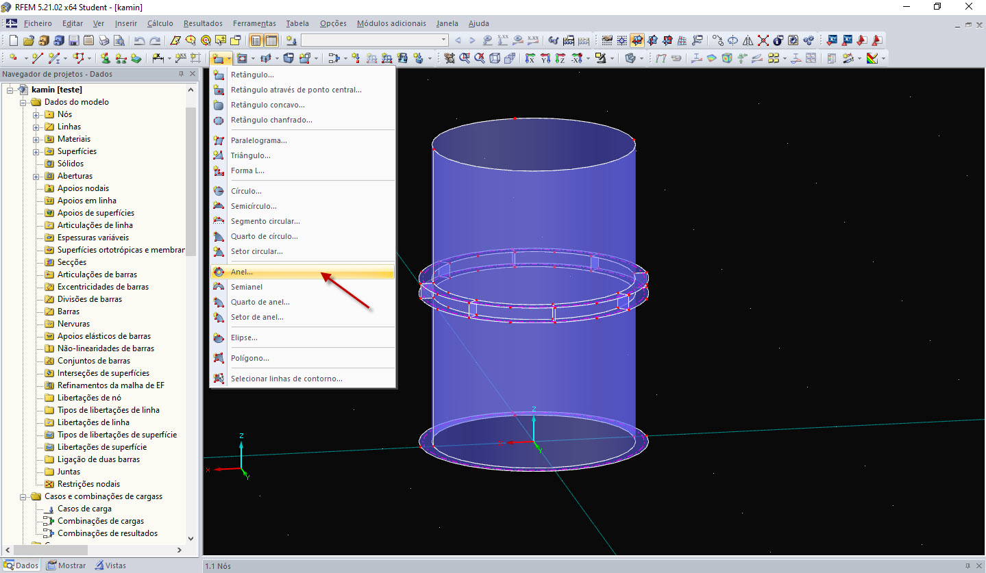Screen dimensions: 986x573
Task: Switch to the Vistas navigator tab
Action: click(x=110, y=565)
